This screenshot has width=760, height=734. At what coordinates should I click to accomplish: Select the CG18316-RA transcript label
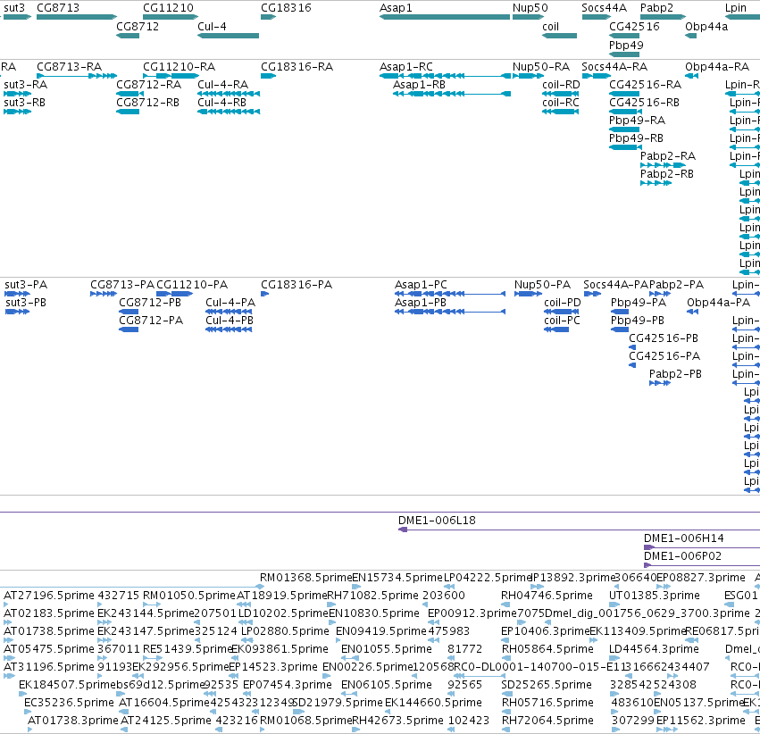(x=296, y=66)
